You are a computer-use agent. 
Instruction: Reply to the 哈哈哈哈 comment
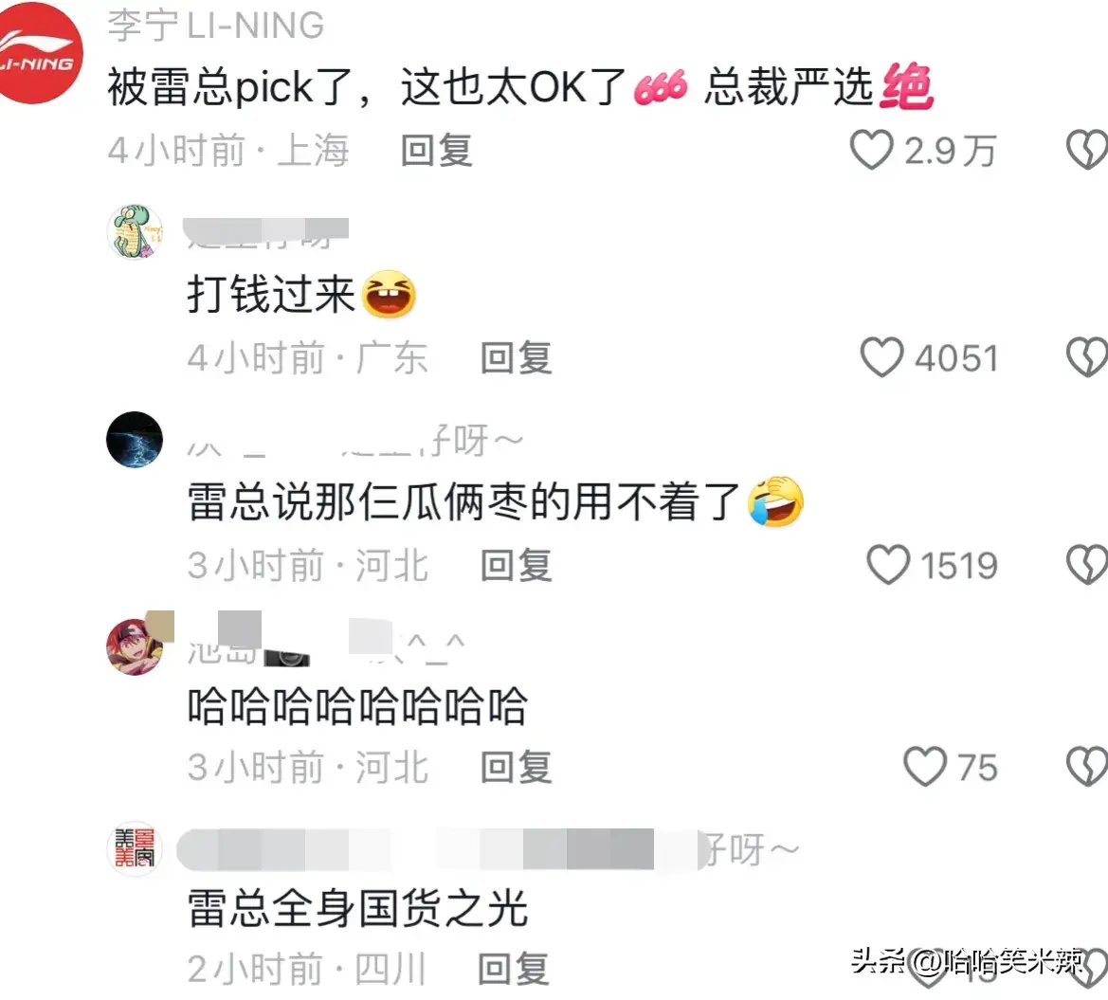tap(517, 768)
